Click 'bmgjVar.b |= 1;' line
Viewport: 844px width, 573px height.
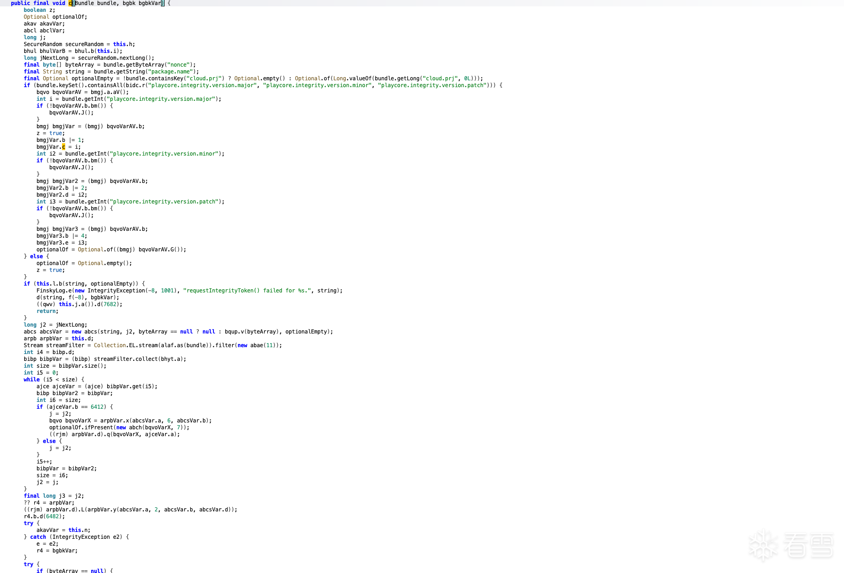pyautogui.click(x=60, y=140)
